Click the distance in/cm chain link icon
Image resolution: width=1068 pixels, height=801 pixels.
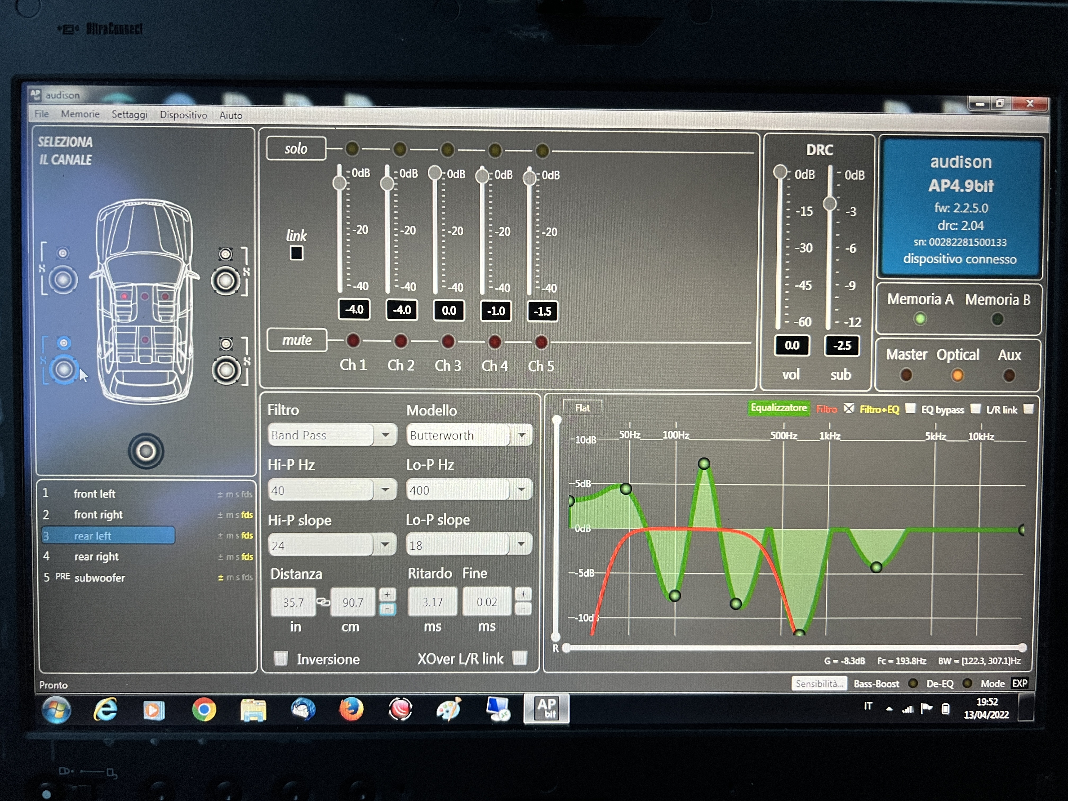(x=323, y=602)
